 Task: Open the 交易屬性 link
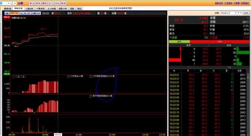tap(228, 3)
